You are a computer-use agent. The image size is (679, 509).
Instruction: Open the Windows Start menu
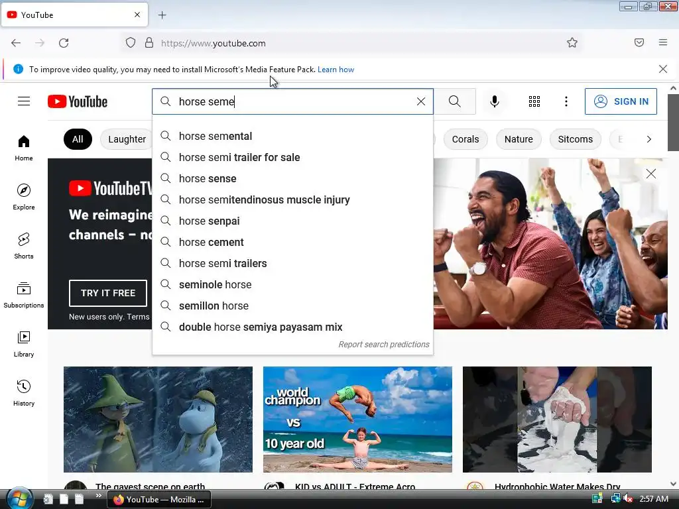(x=19, y=498)
